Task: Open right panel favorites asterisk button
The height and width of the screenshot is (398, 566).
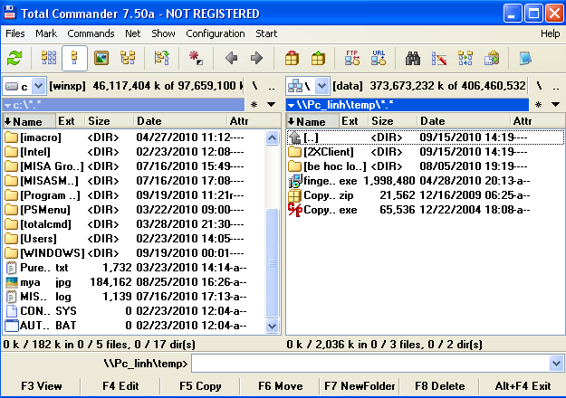Action: click(538, 105)
